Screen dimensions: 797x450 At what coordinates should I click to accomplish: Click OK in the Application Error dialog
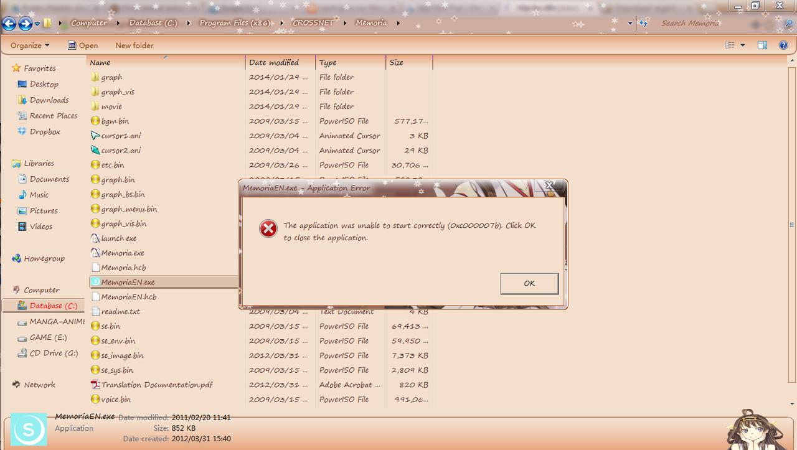tap(529, 283)
